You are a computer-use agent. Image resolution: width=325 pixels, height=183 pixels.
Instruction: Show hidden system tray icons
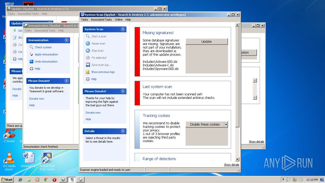(x=283, y=180)
